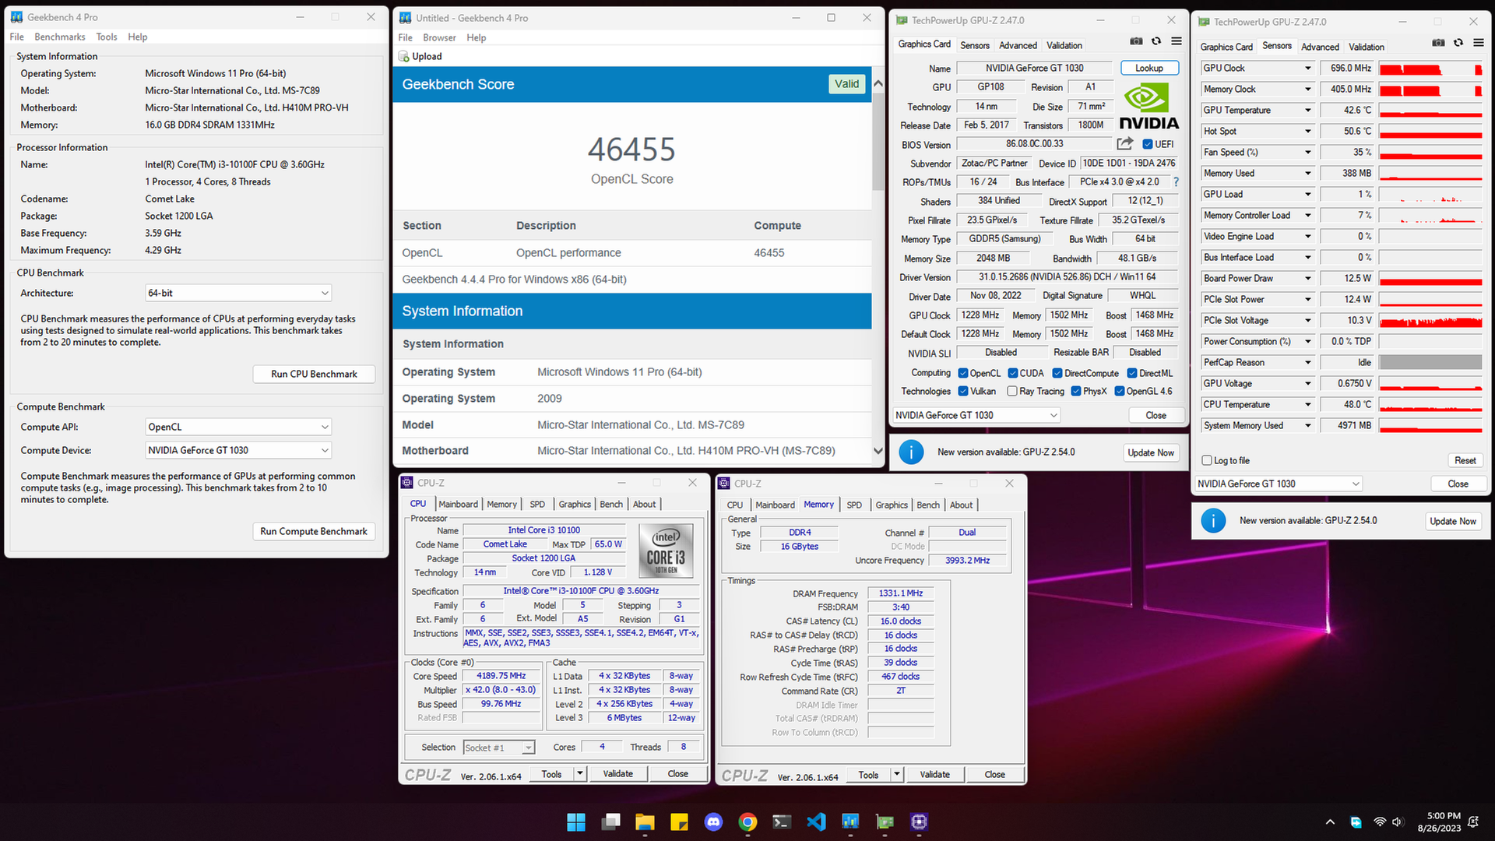Click the PerfCap Reason gray status bar

coord(1430,363)
